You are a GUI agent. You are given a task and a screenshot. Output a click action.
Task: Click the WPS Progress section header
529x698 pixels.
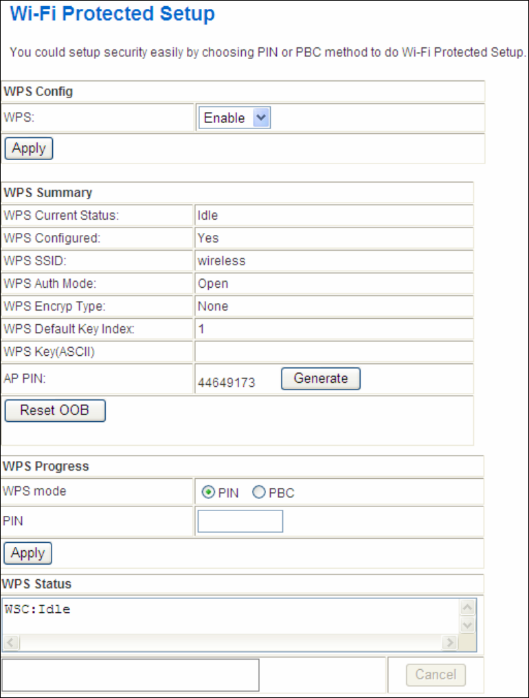(46, 466)
